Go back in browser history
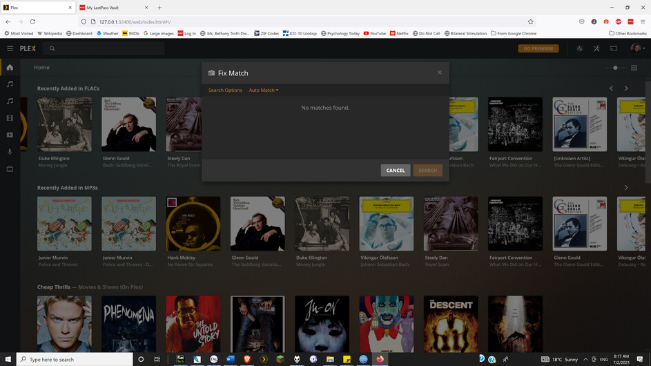This screenshot has height=366, width=651. click(8, 21)
